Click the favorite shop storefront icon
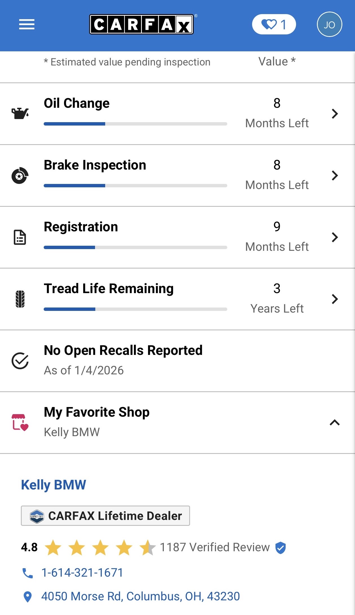Screen dimensions: 355x615 20,422
